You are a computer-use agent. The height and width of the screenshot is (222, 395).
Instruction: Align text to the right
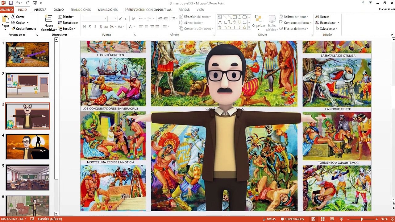[152, 27]
